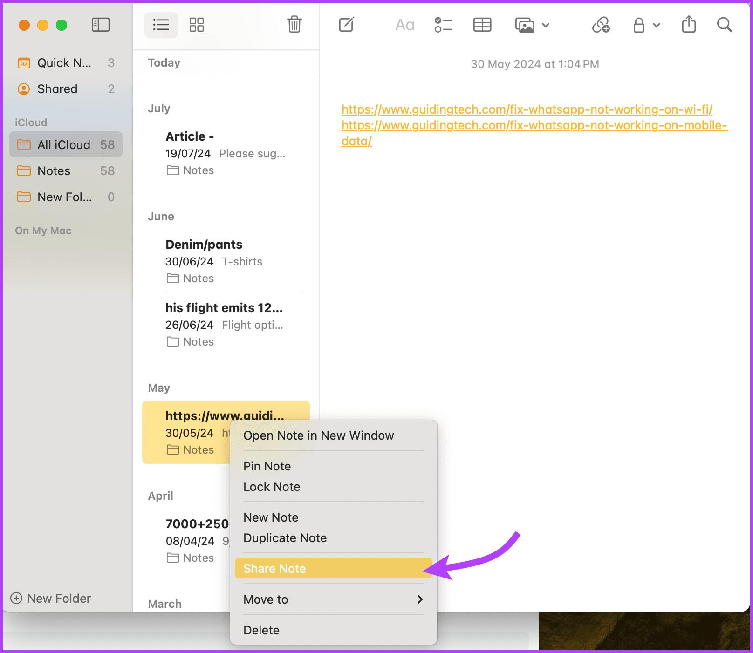Image resolution: width=753 pixels, height=653 pixels.
Task: Open the WhatsApp Wi-Fi fix link
Action: tap(527, 109)
